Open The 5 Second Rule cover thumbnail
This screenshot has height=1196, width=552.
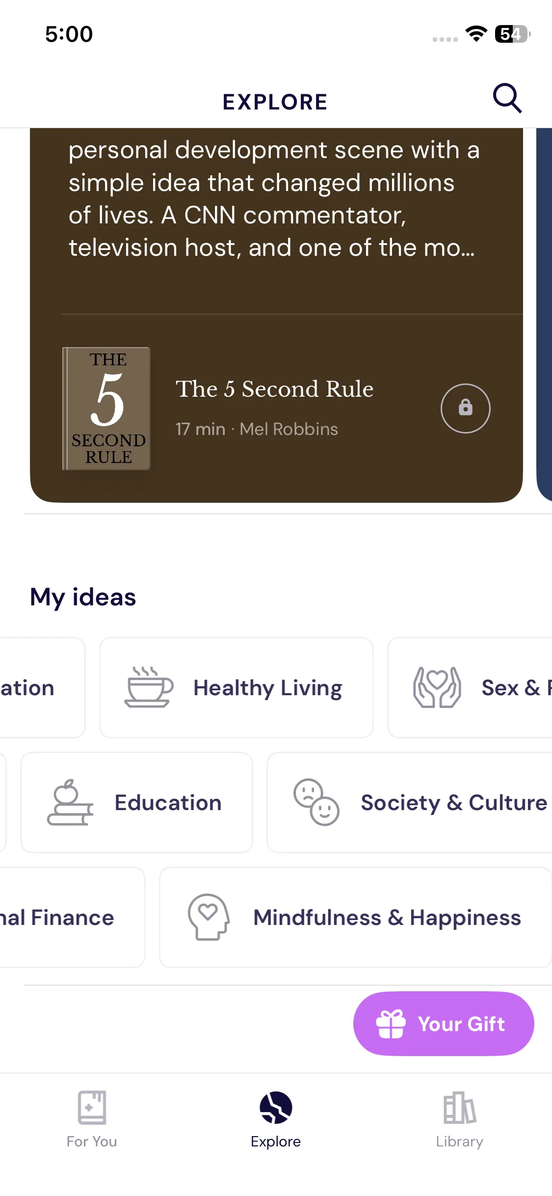[x=106, y=408]
